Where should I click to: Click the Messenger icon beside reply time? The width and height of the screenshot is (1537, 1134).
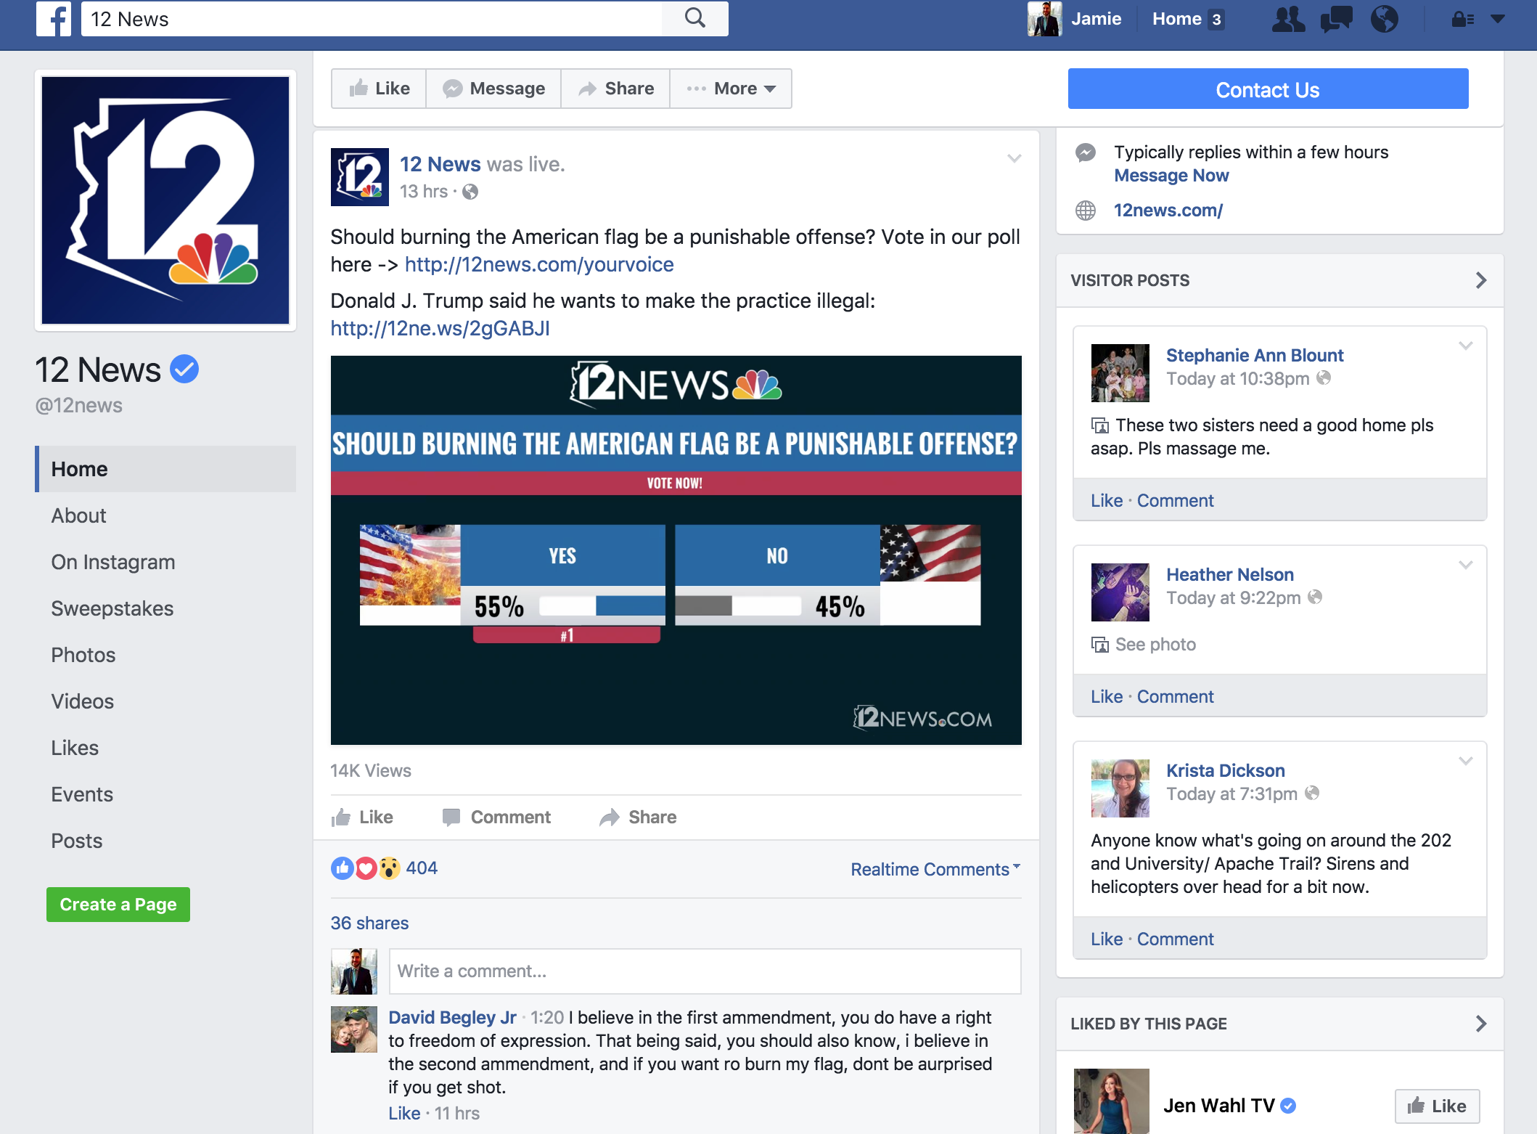(1085, 152)
